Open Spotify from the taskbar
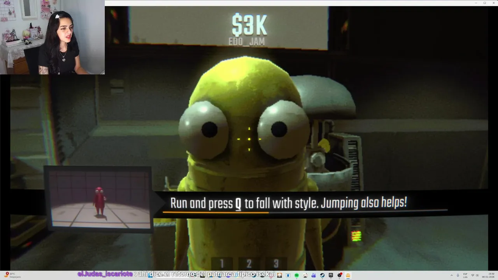Image resolution: width=498 pixels, height=280 pixels. pos(296,275)
